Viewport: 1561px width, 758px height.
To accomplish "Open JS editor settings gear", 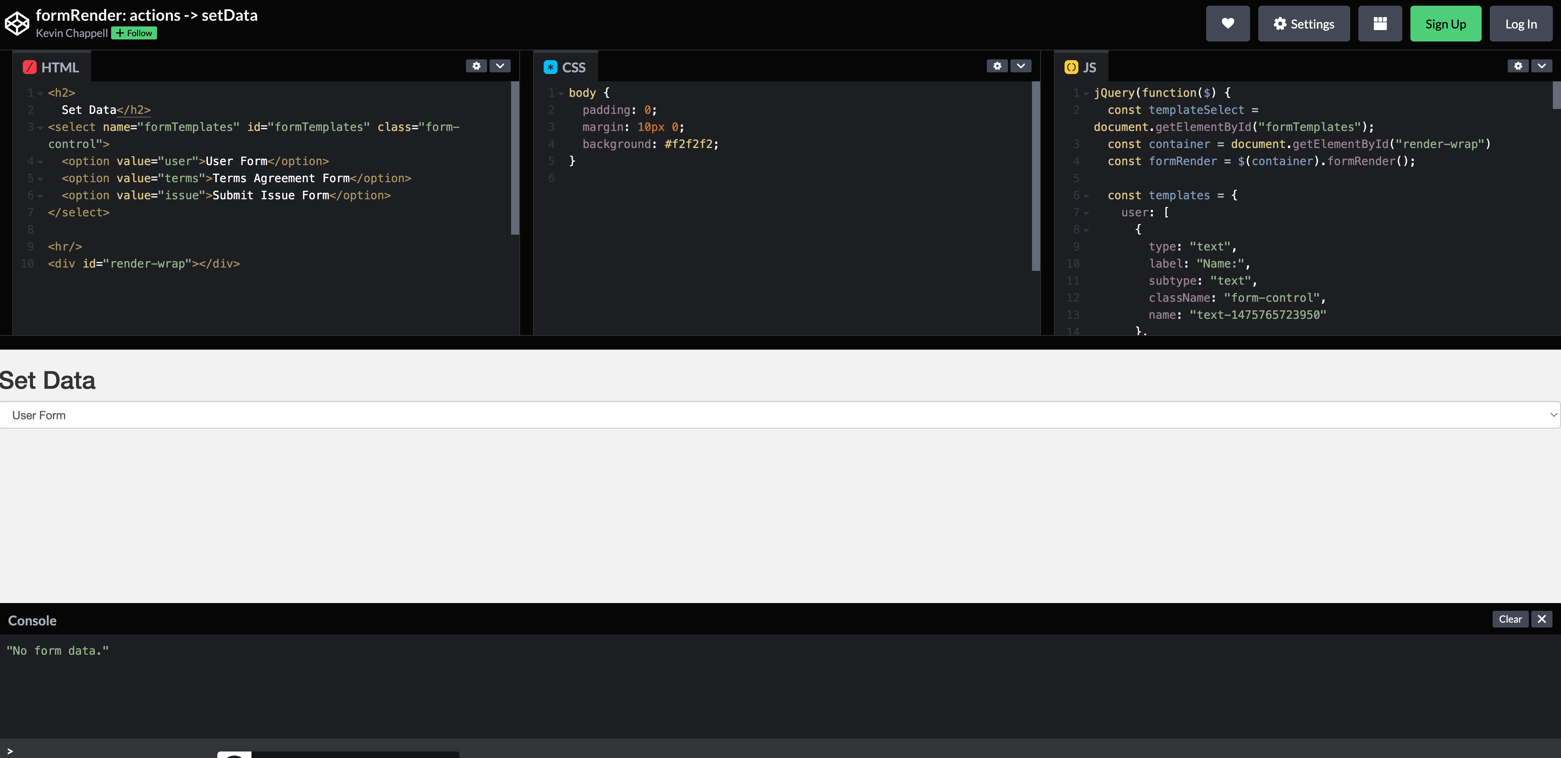I will (1517, 66).
